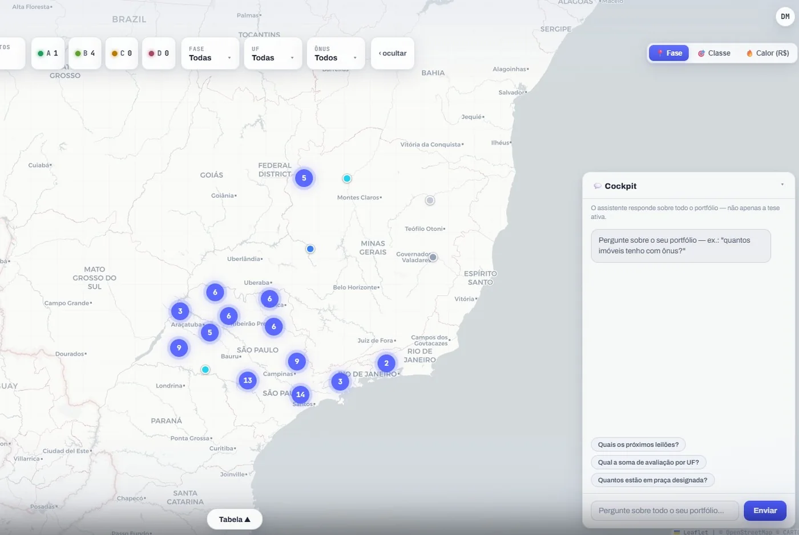799x535 pixels.
Task: Open the cluster of 5 near Federal District
Action: pos(304,178)
